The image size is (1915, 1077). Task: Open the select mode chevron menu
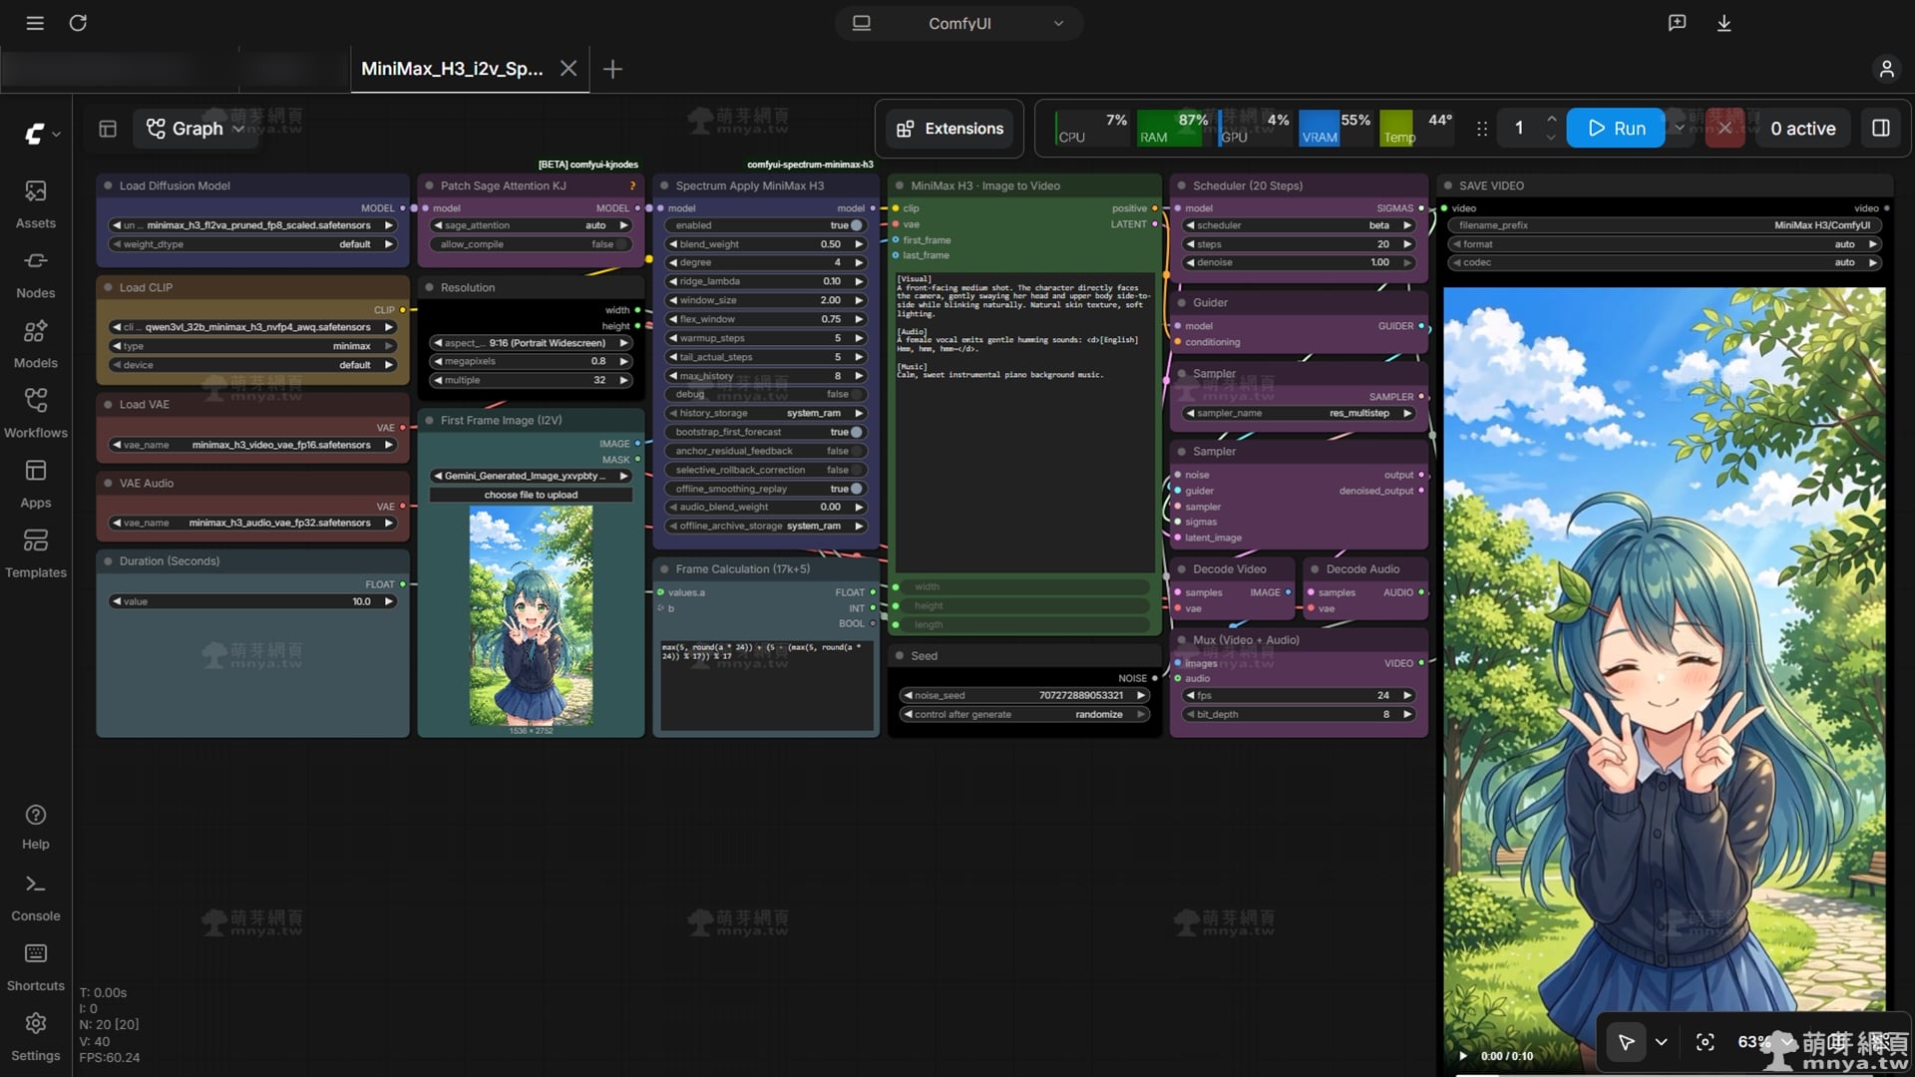point(1662,1042)
